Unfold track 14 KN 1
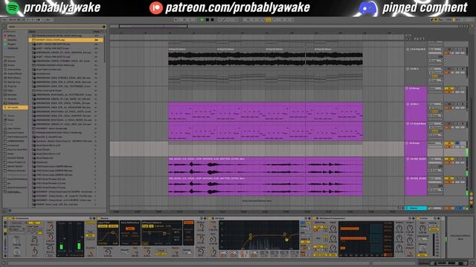 click(408, 69)
